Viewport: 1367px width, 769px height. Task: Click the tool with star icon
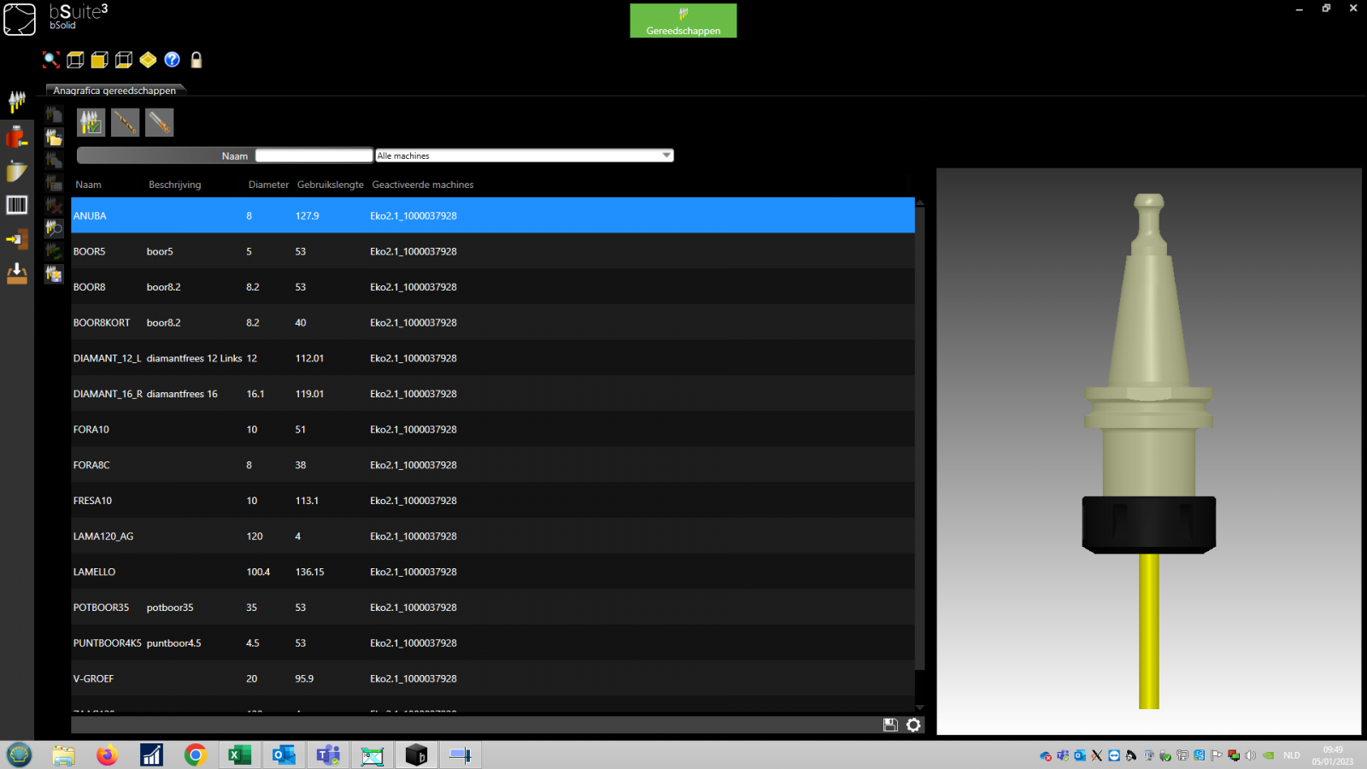coord(54,274)
